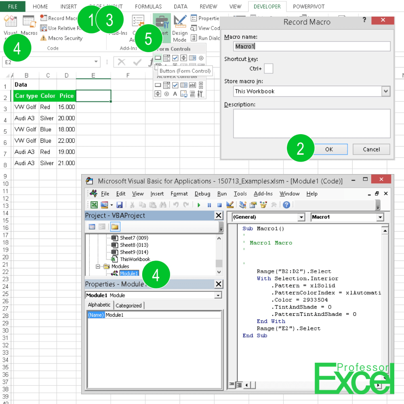The height and width of the screenshot is (404, 404).
Task: Click Run Dialog in the ribbon
Action: (205, 38)
